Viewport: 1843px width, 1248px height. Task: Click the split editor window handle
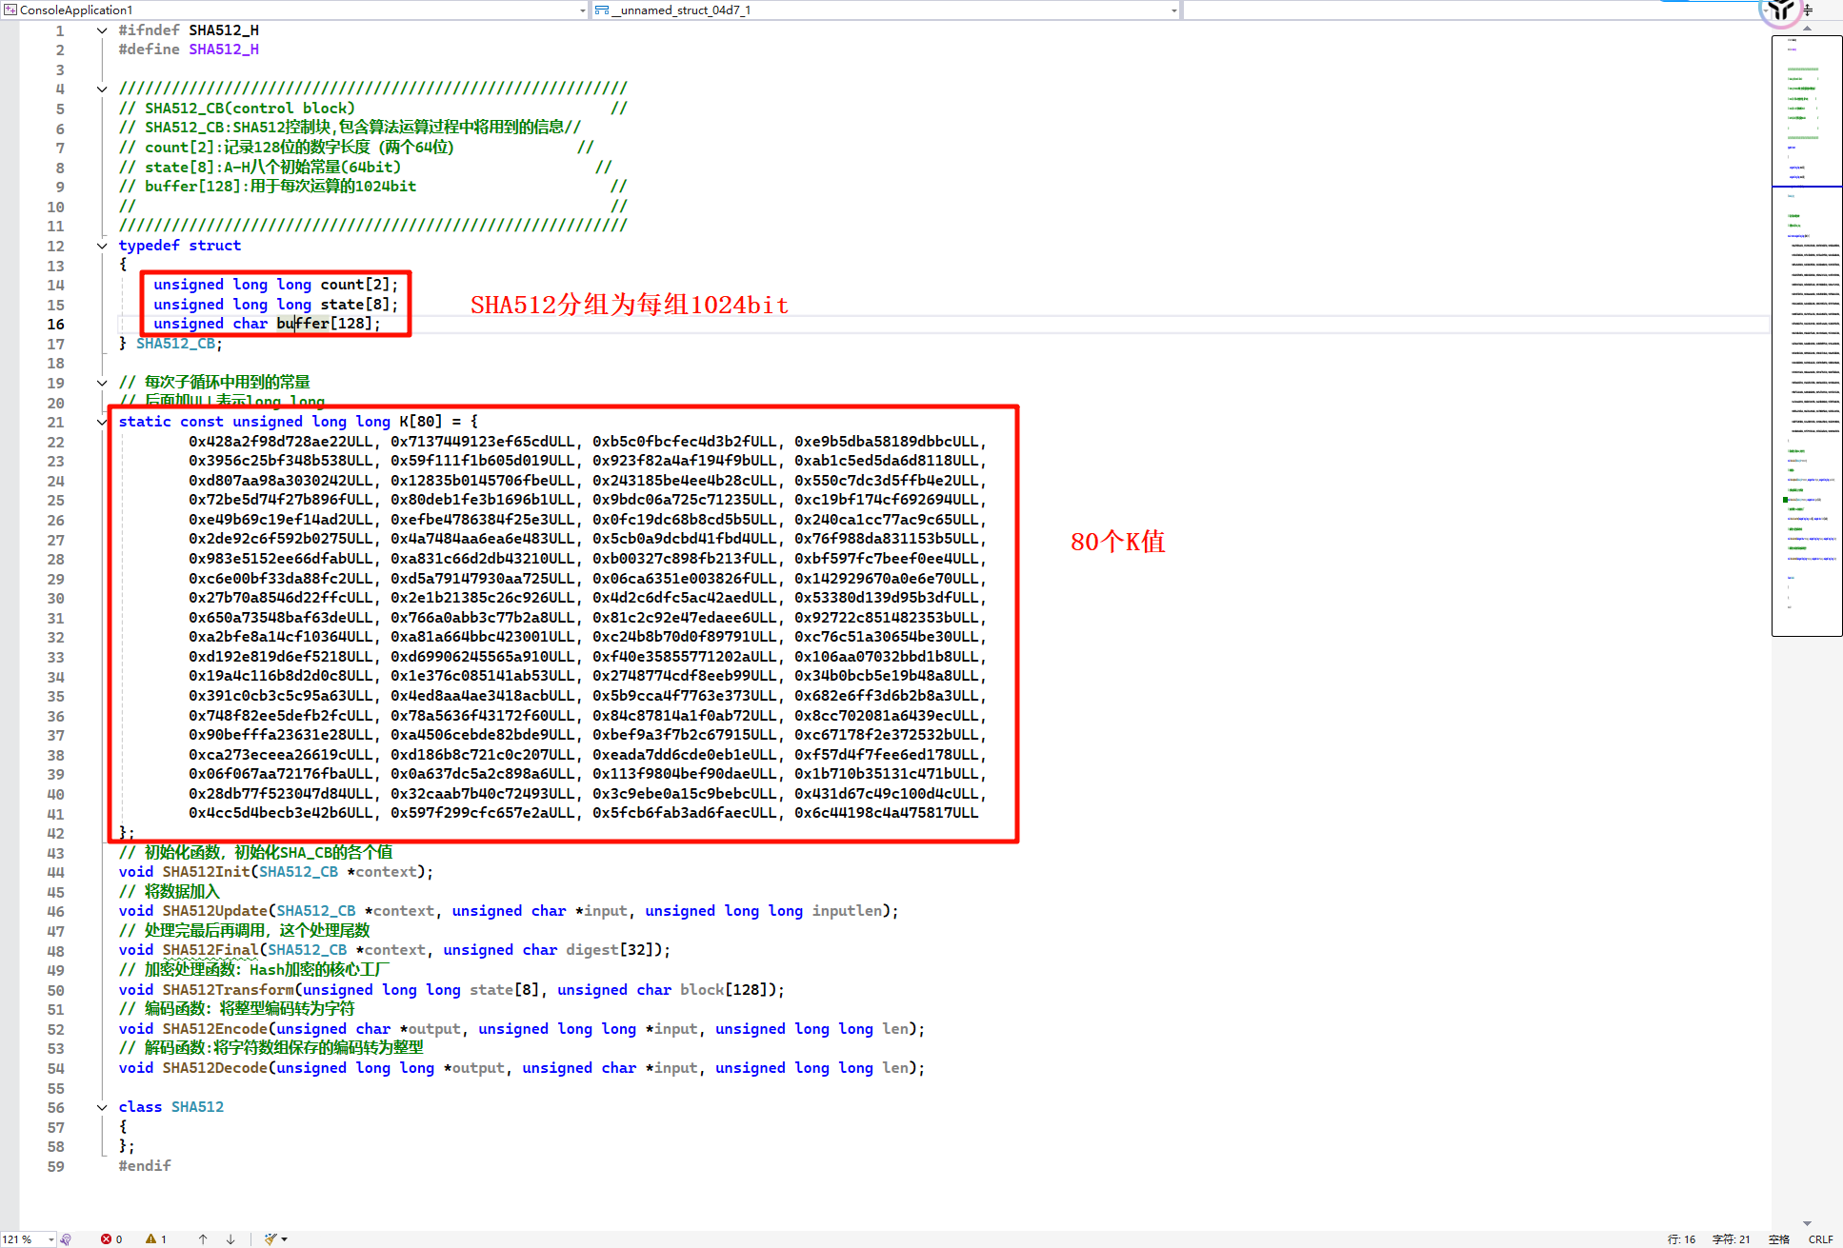coord(1808,10)
